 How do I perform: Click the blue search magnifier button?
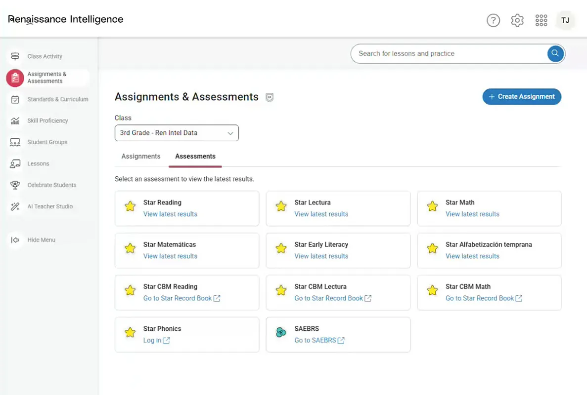555,53
